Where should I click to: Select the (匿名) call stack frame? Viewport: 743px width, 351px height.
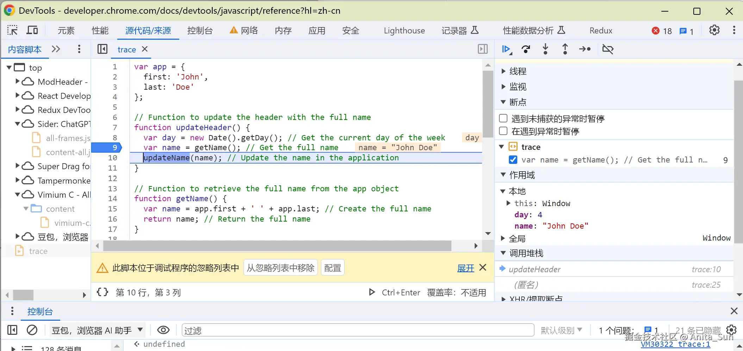coord(614,285)
